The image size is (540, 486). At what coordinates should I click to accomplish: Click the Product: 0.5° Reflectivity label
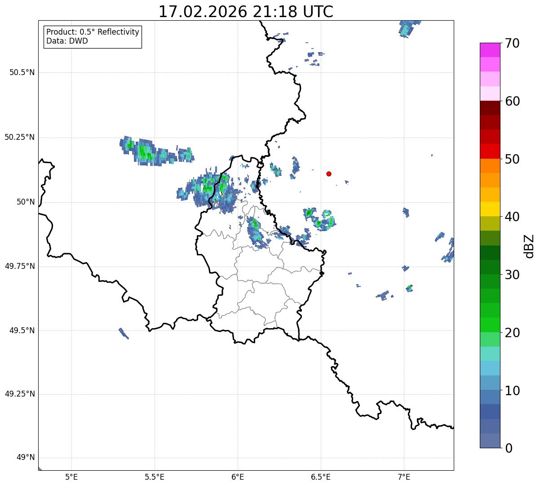(x=93, y=32)
